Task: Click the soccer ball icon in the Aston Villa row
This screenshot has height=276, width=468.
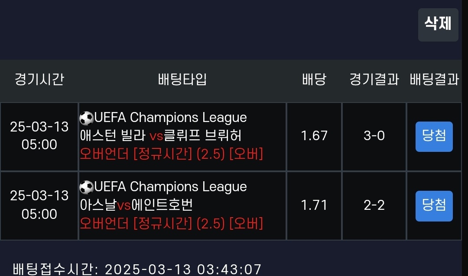Action: pos(87,118)
